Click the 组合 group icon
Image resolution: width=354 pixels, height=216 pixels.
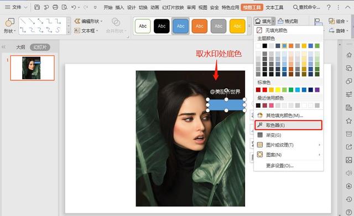point(331,21)
